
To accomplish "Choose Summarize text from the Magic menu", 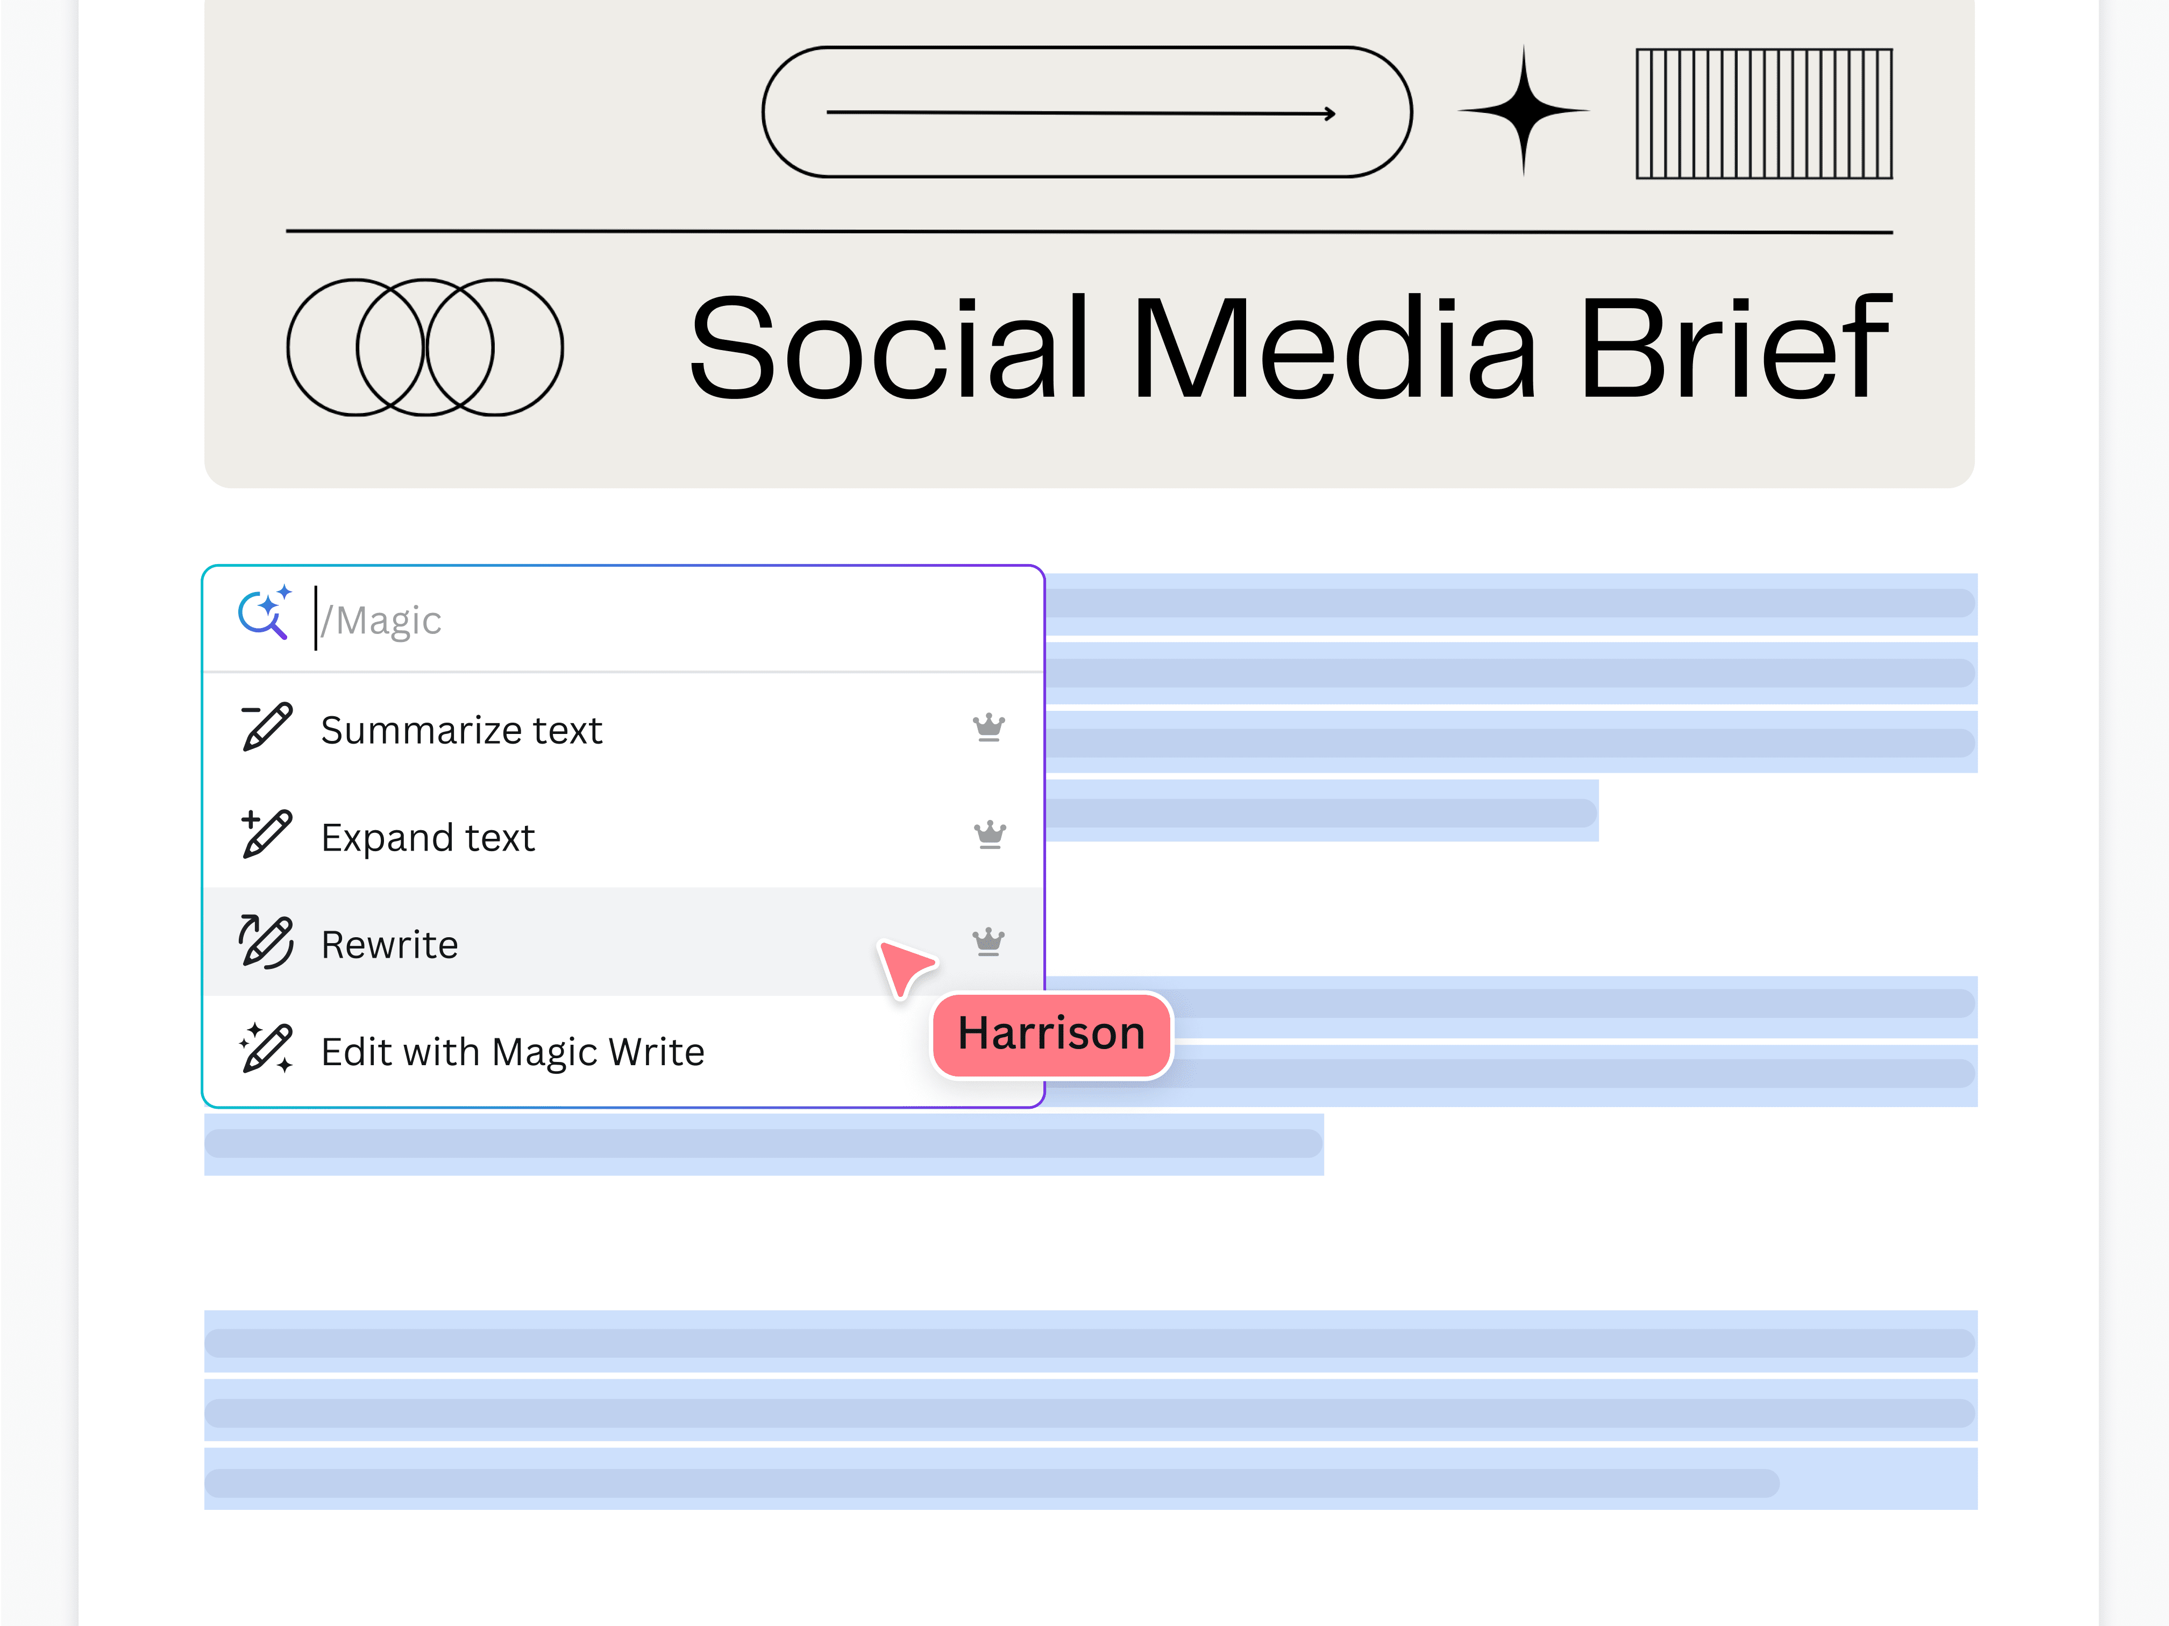I will [x=462, y=729].
